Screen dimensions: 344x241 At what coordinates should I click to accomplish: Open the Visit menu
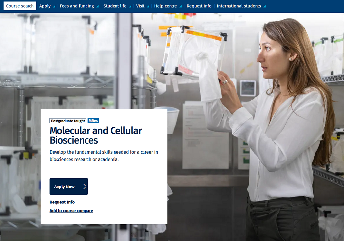point(140,6)
